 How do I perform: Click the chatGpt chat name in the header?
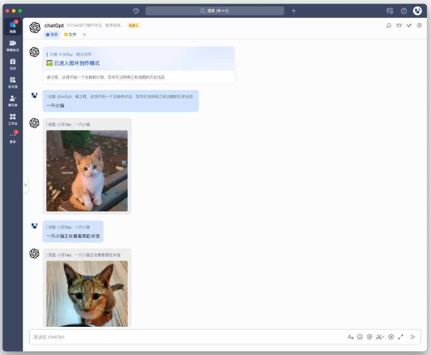pos(54,25)
